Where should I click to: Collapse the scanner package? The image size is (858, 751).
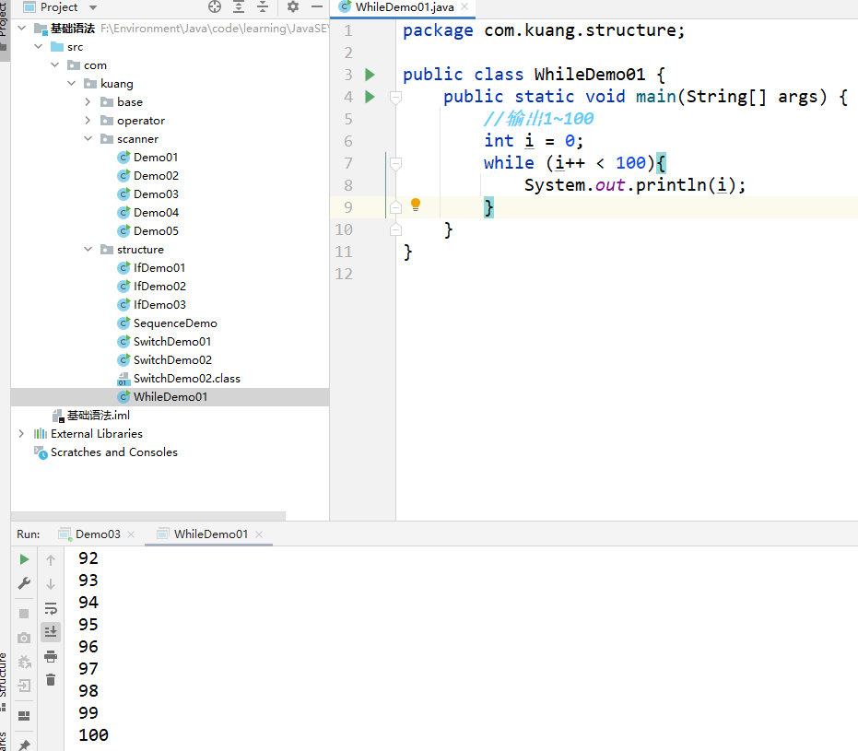tap(88, 138)
